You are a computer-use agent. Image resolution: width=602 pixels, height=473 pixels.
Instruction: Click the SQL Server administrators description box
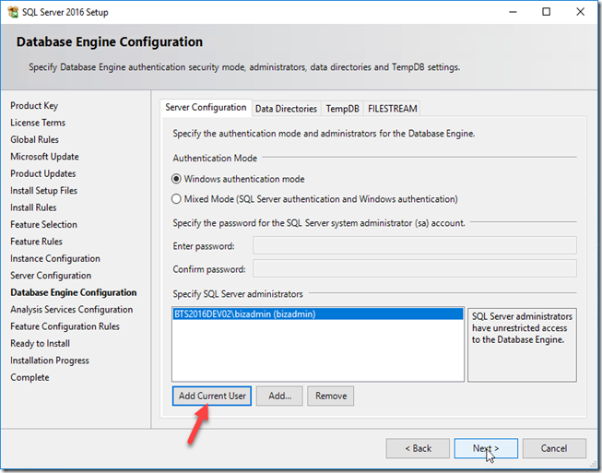(x=522, y=345)
